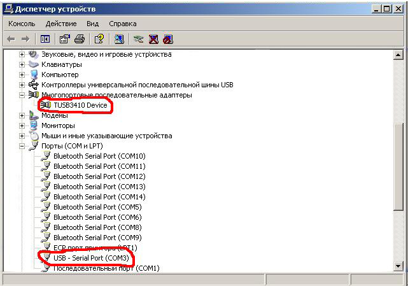Open the Вид menu
408x286 pixels.
[93, 24]
